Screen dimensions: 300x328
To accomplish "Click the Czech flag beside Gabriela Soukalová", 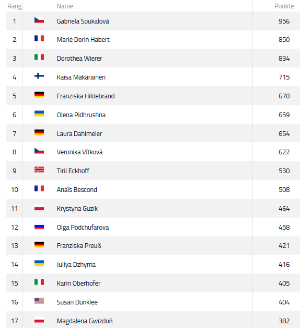I will coord(39,20).
